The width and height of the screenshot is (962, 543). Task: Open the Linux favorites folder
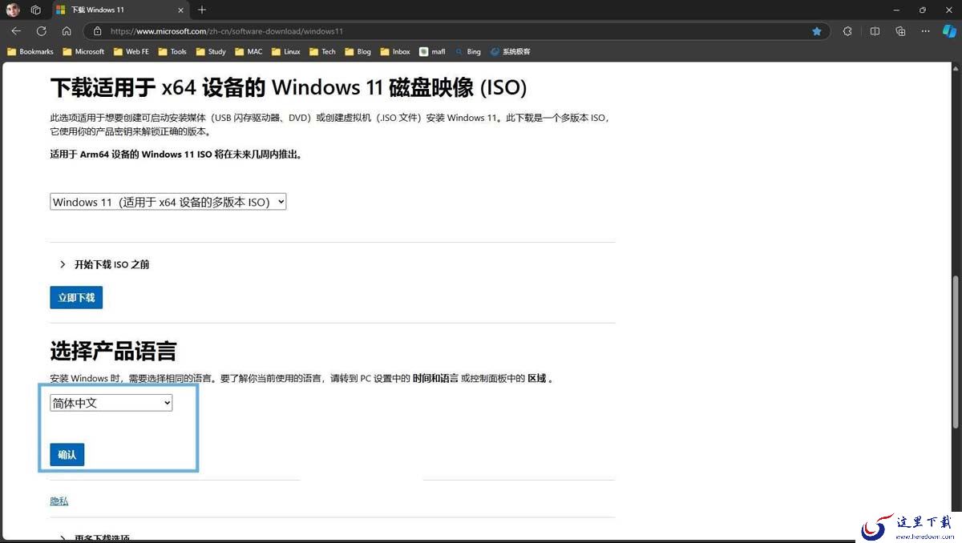(285, 51)
